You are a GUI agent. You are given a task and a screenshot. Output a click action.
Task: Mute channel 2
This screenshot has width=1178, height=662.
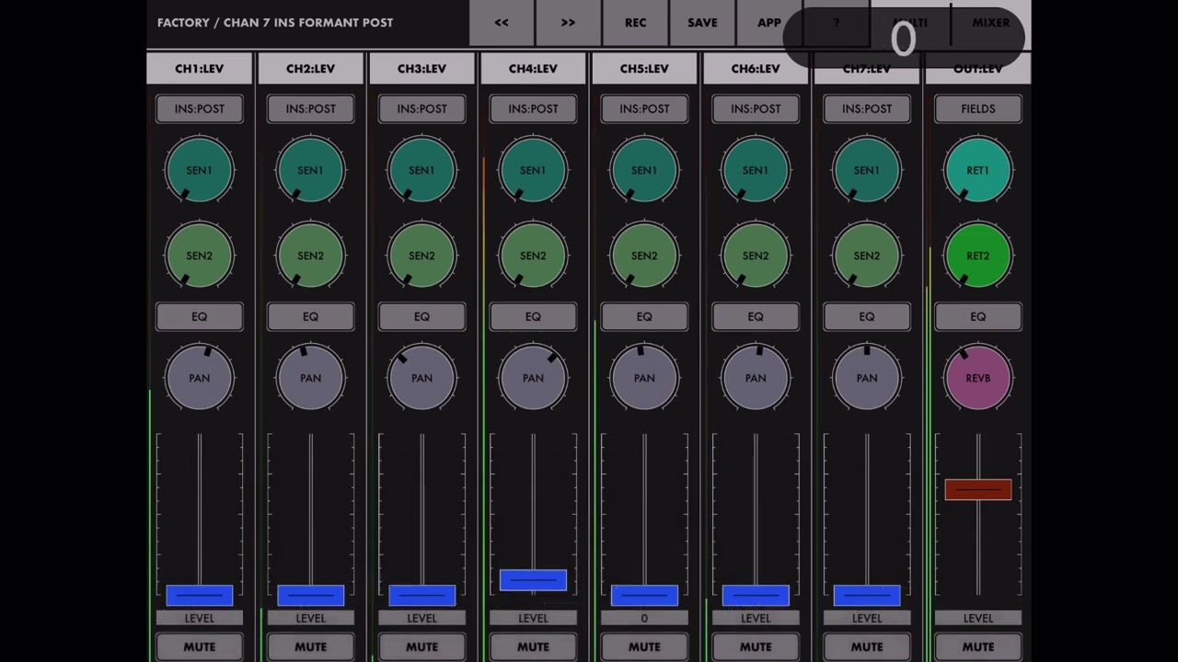coord(310,646)
